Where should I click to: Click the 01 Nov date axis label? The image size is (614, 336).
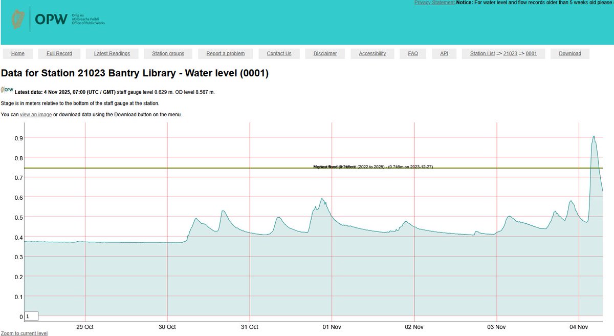coord(332,326)
